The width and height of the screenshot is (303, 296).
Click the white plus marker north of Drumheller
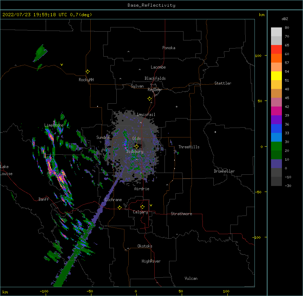215,132
